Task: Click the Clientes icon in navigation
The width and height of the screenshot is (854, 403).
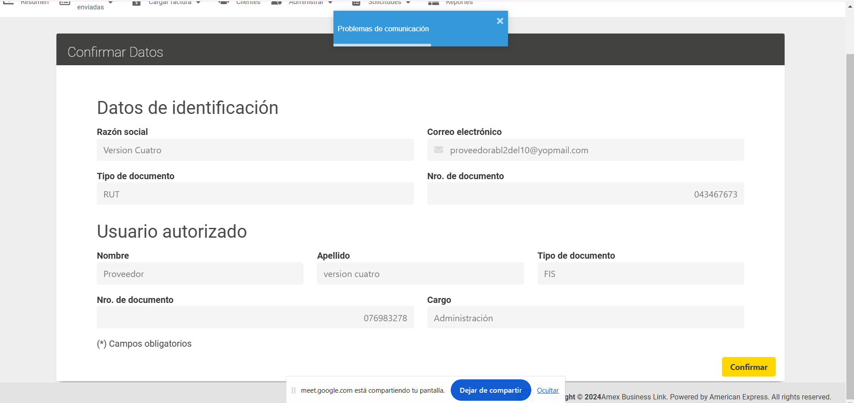Action: [224, 2]
